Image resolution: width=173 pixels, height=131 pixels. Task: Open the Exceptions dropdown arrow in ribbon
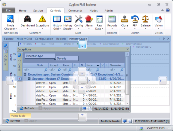42,29
